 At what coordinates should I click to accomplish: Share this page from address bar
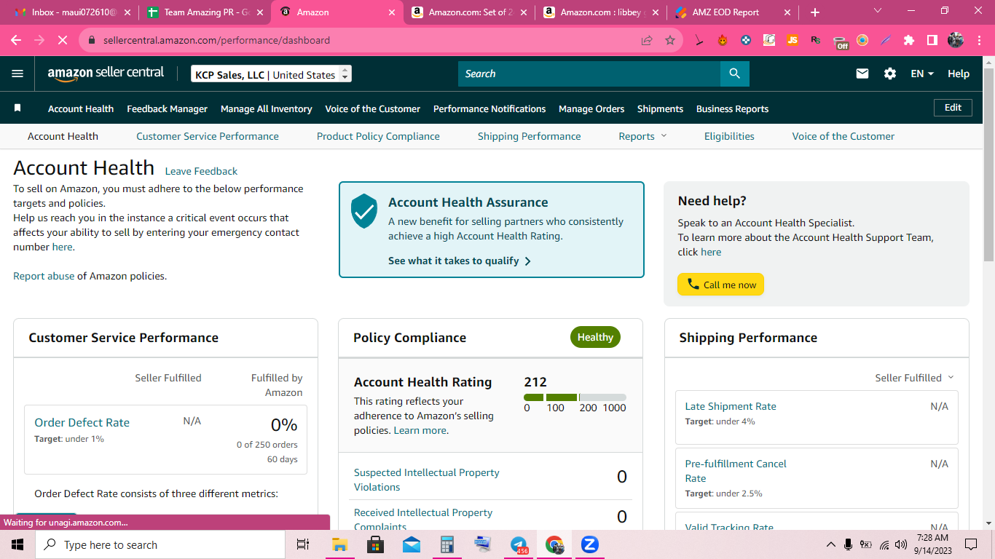click(647, 40)
